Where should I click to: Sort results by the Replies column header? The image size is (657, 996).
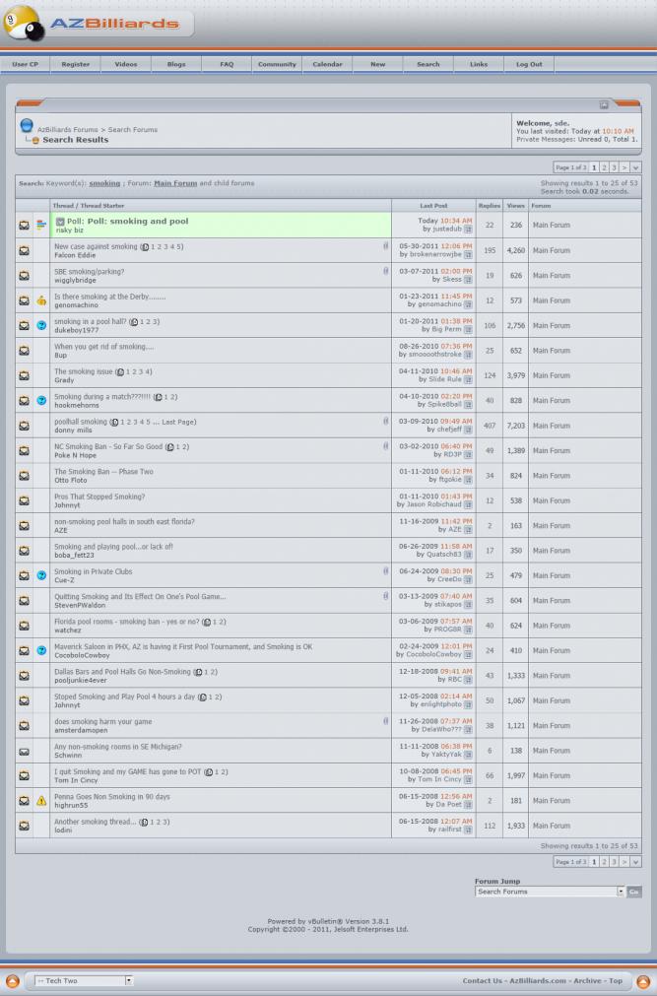489,206
